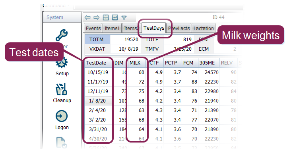Select the VXDAT field label

tap(97, 49)
